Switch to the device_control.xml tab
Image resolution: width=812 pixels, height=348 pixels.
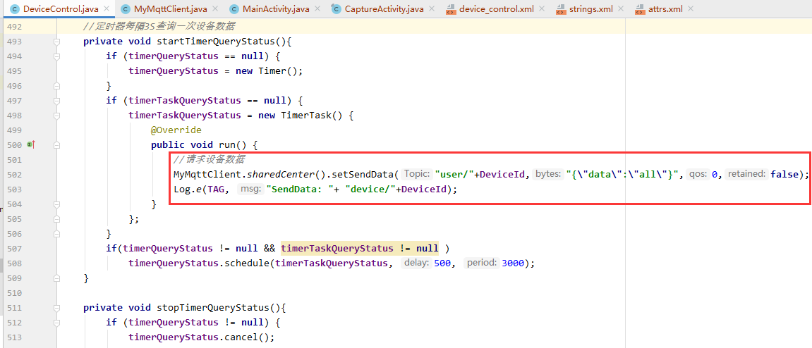[497, 8]
